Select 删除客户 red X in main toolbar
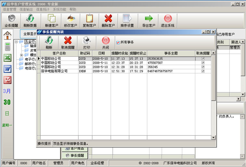246x167 pixels. 108,21
